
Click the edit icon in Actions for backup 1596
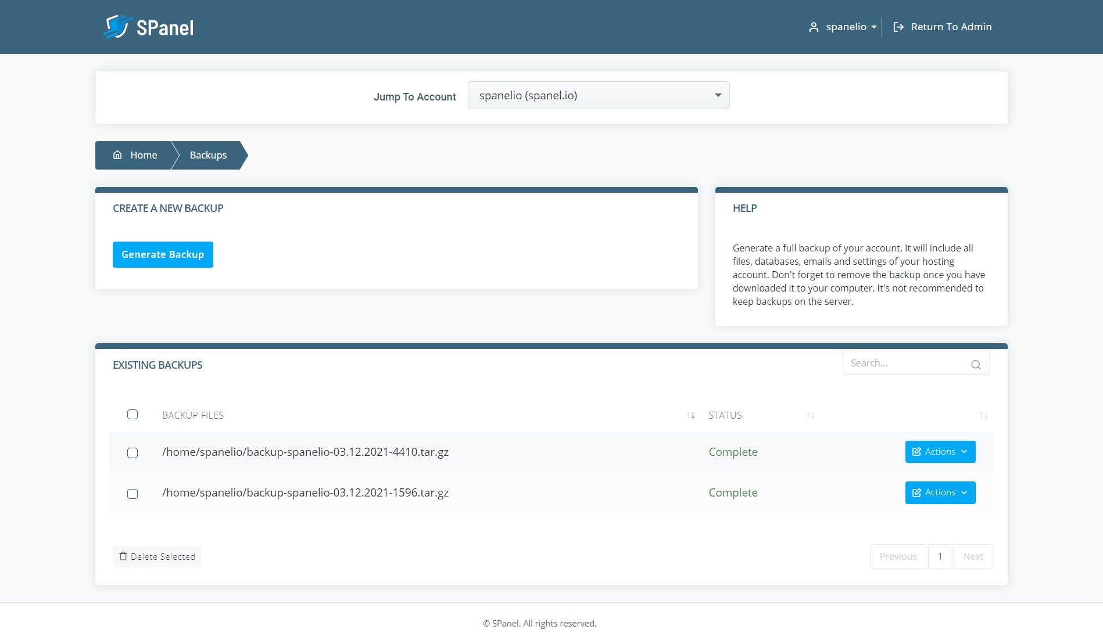tap(916, 492)
